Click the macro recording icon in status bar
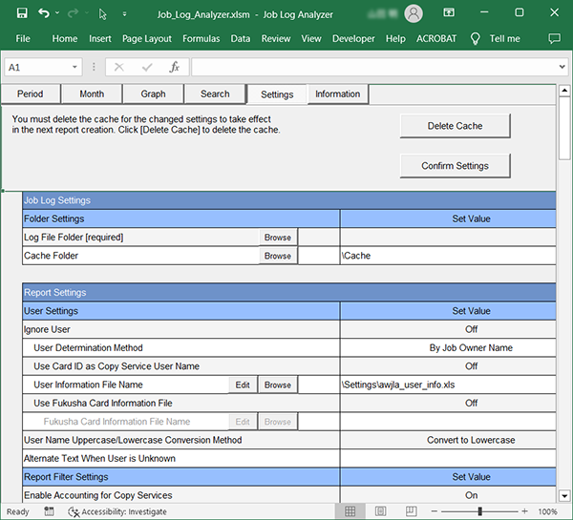Screen dimensions: 573x520 49,511
